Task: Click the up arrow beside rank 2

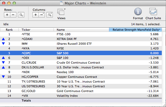Action: 3,39
